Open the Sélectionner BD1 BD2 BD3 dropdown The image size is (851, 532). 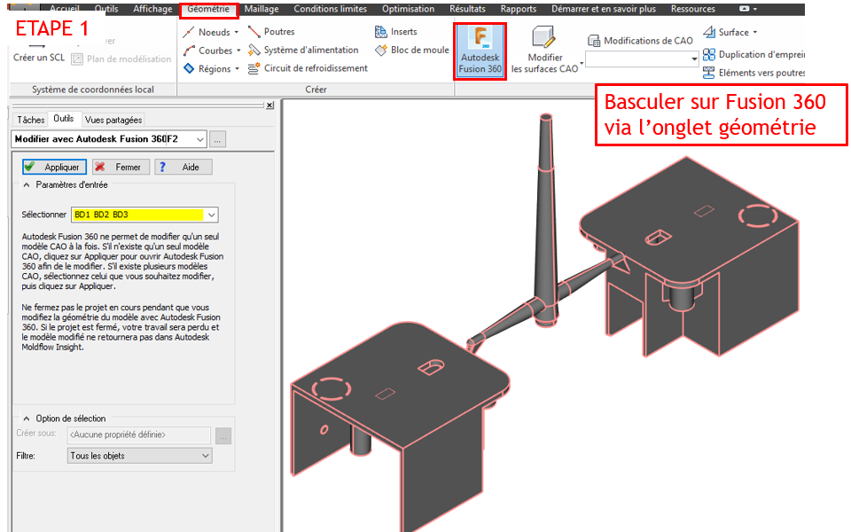point(211,215)
